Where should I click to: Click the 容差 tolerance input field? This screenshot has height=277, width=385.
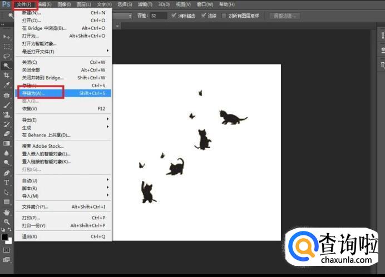pos(158,16)
